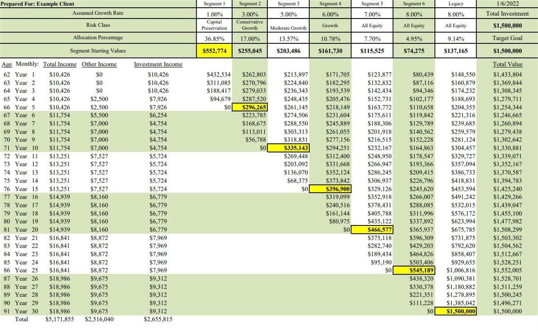Select the $95,190 Segment 5 Year 24 cell
538x331 pixels.
tap(381, 262)
